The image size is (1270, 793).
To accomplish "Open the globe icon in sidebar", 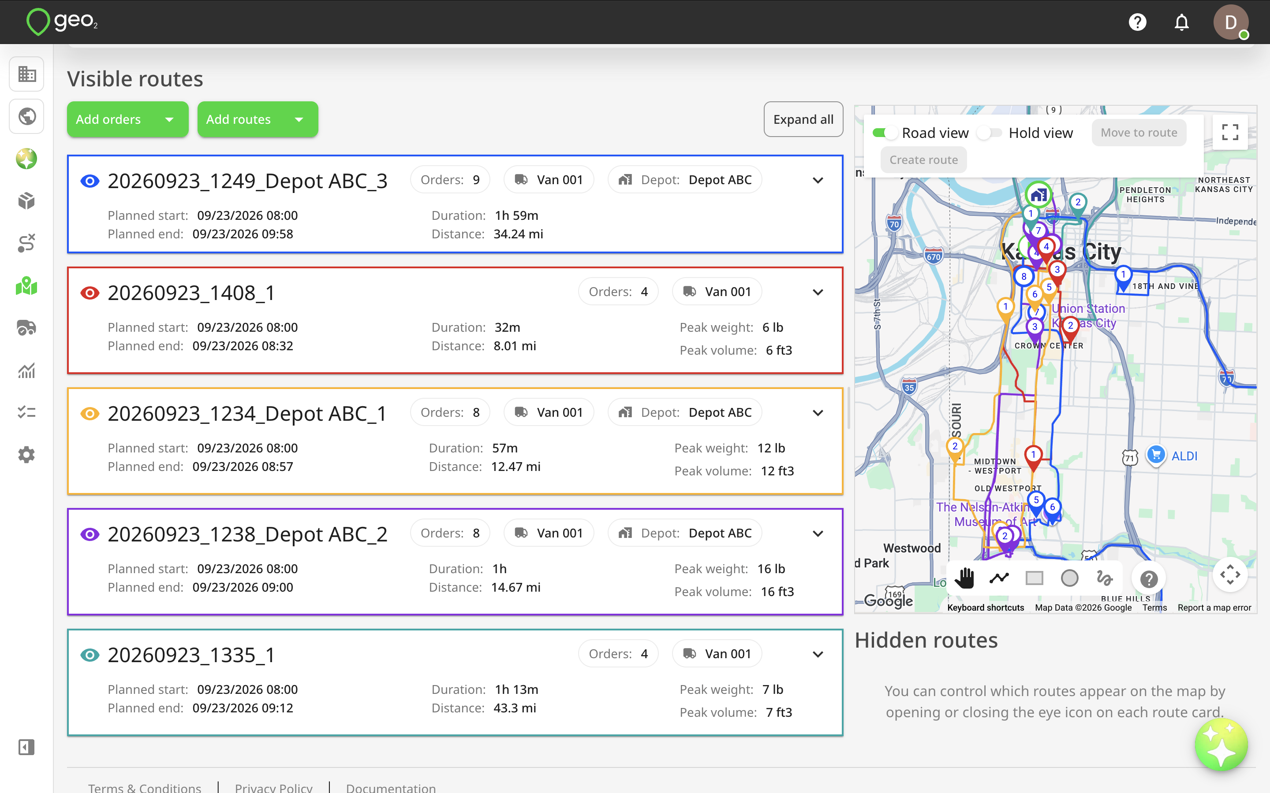I will [x=27, y=116].
